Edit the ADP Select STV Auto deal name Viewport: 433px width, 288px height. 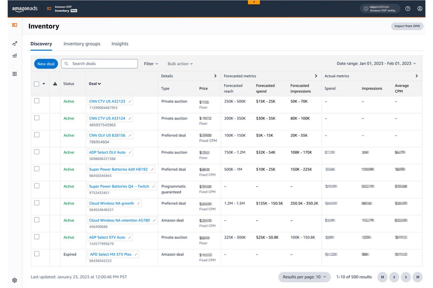click(x=130, y=237)
